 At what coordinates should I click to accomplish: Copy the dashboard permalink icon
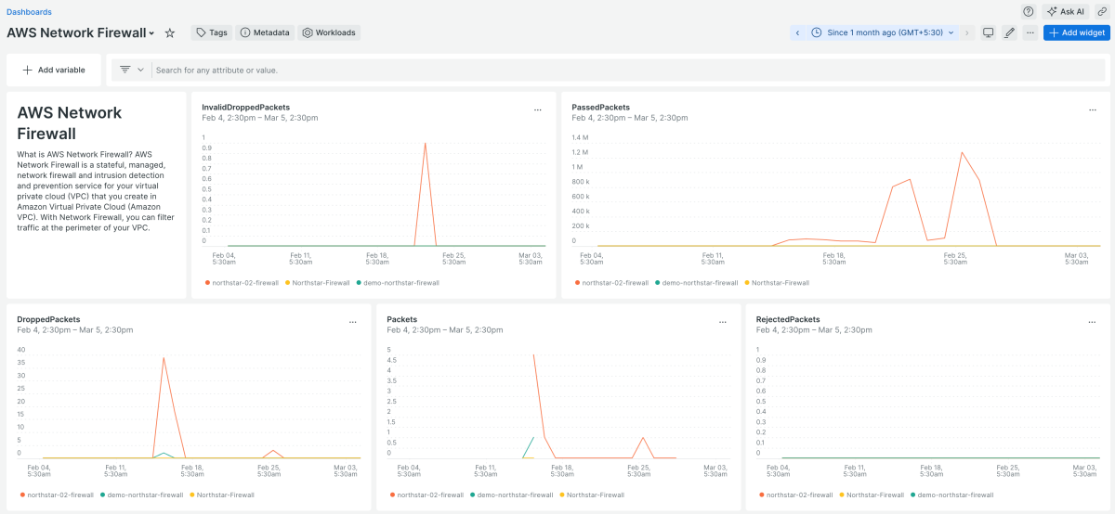pyautogui.click(x=1102, y=12)
